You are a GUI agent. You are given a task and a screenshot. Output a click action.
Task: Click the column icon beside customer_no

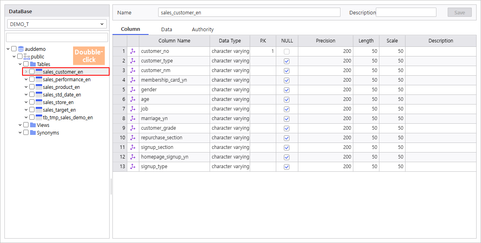point(133,51)
